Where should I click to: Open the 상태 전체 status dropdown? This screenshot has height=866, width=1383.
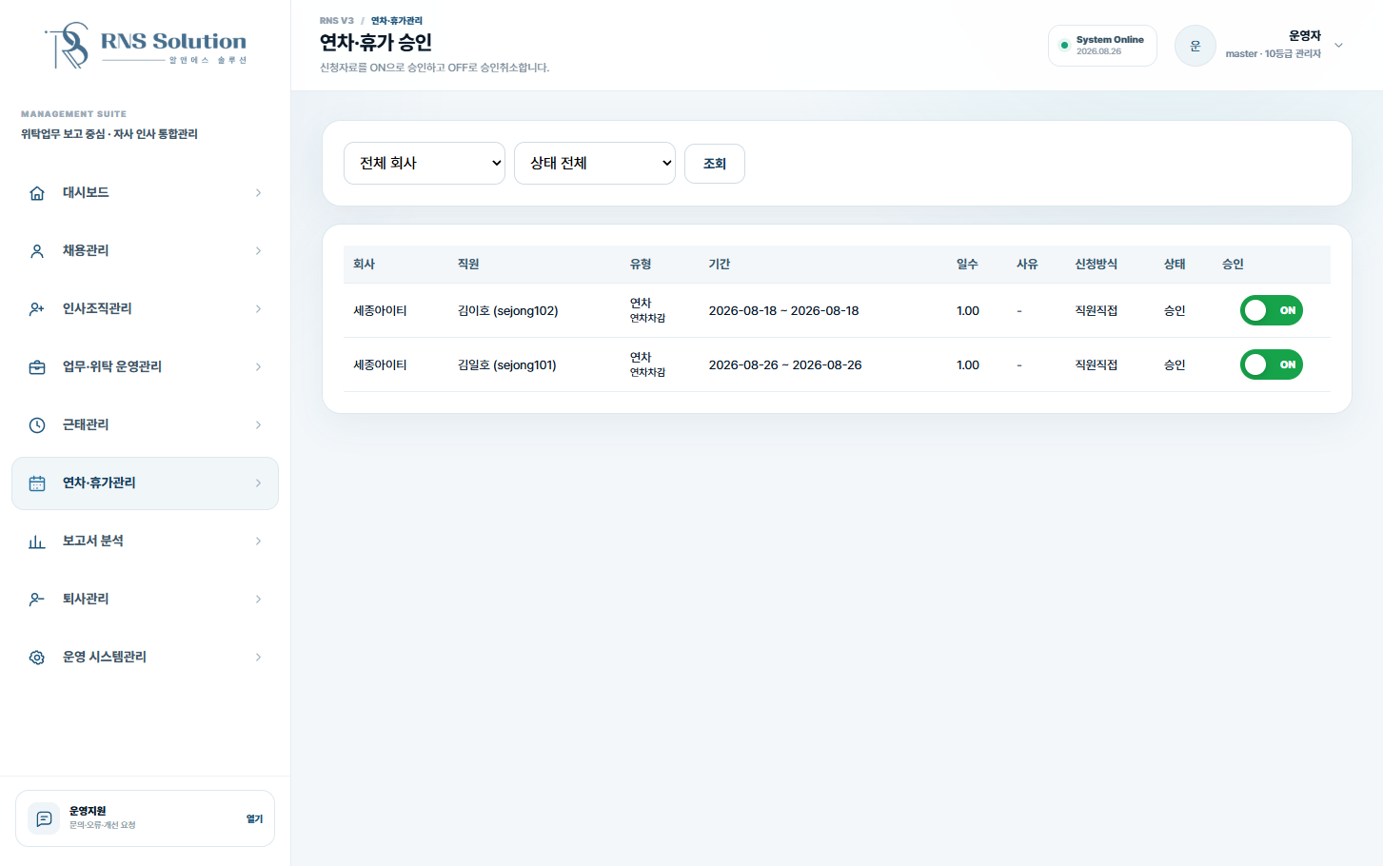tap(595, 163)
